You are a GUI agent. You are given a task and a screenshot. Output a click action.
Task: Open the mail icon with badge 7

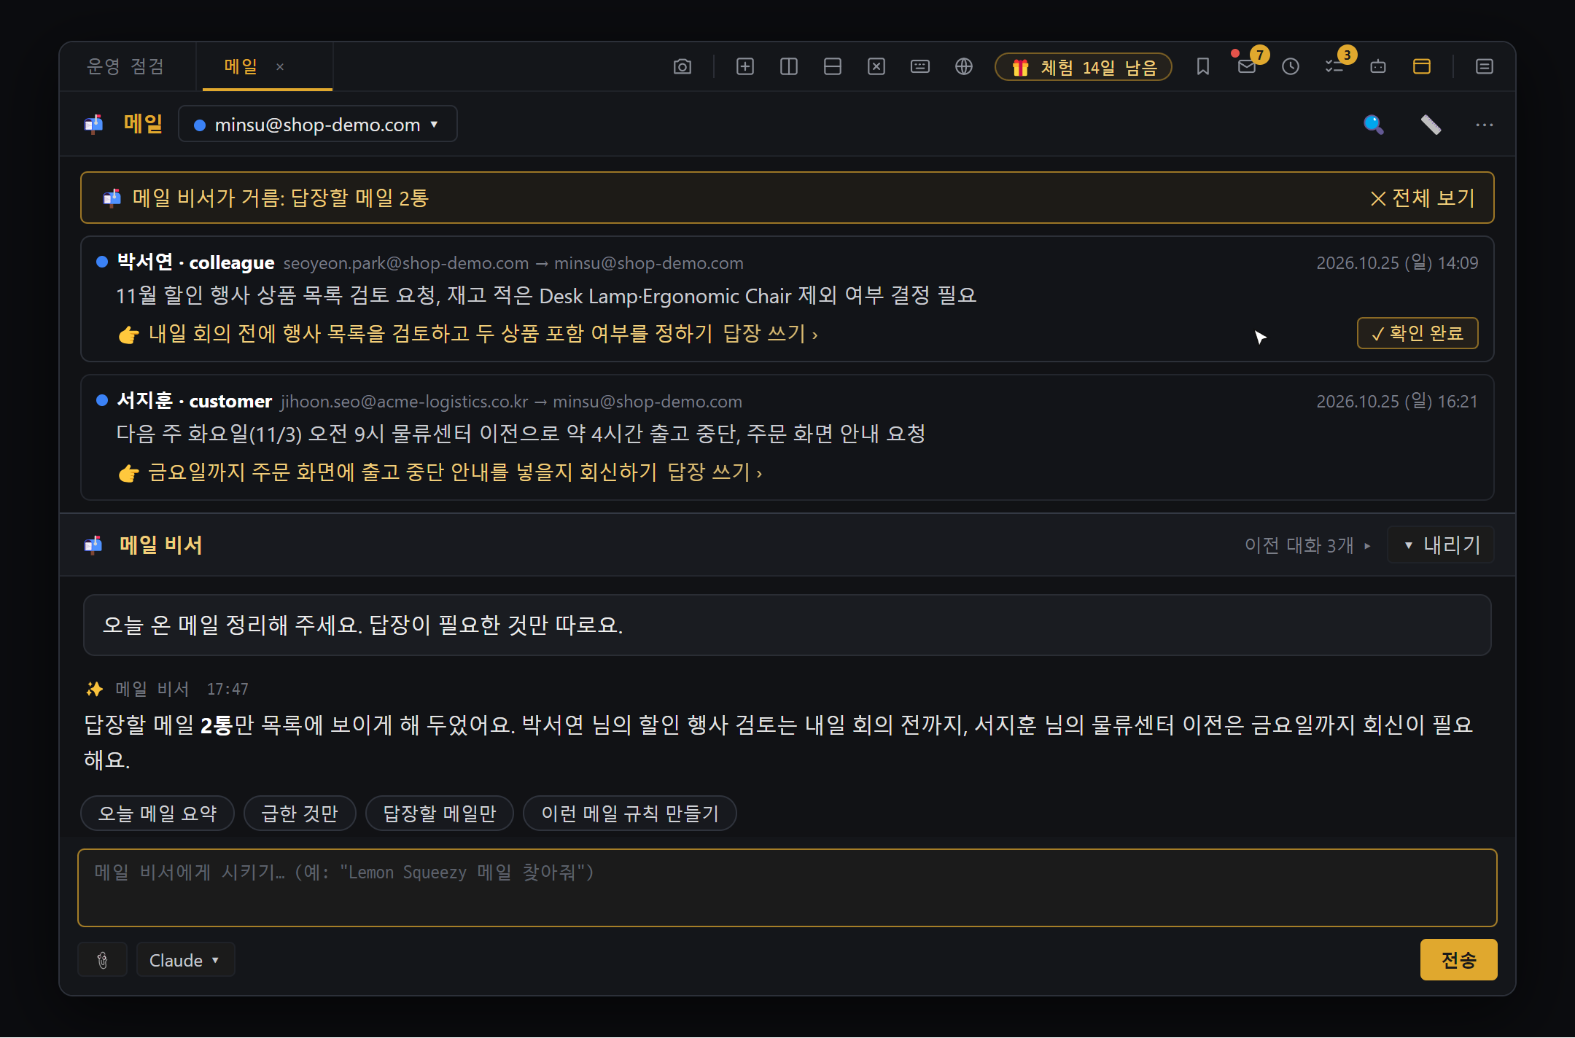point(1247,66)
